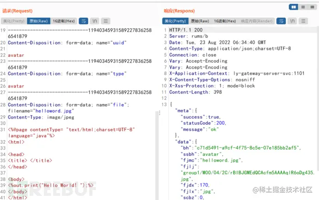Click the X-Application-Context header line
The width and height of the screenshot is (319, 200).
pos(237,73)
